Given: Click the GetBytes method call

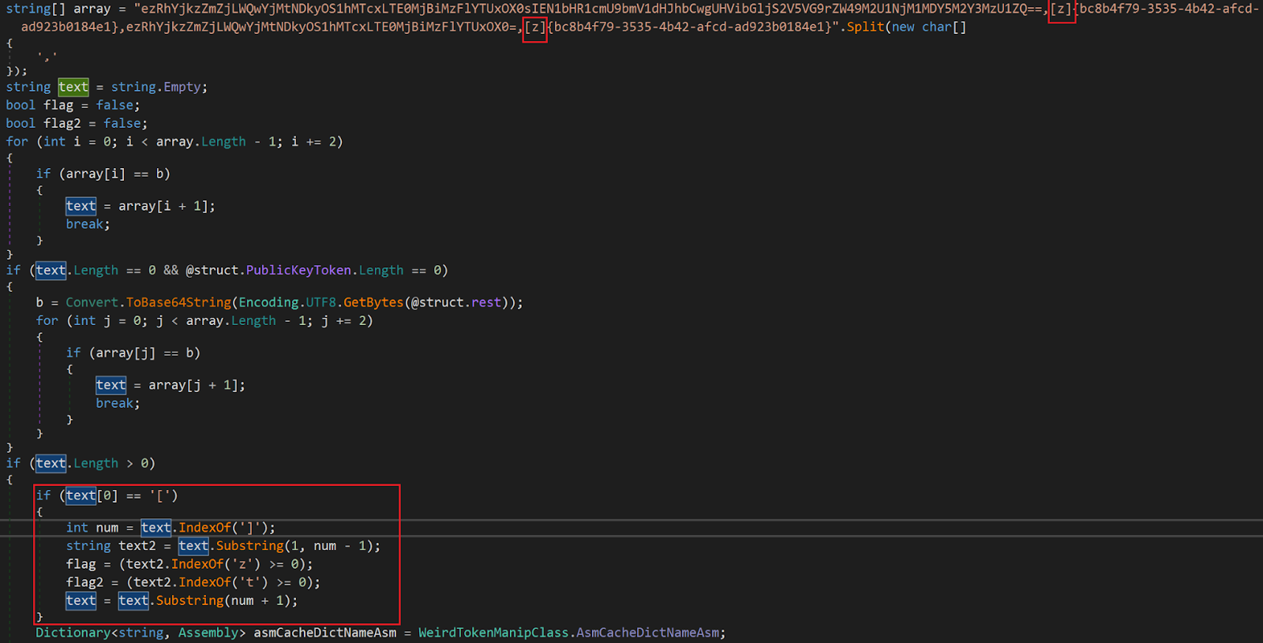Looking at the screenshot, I should click(373, 303).
